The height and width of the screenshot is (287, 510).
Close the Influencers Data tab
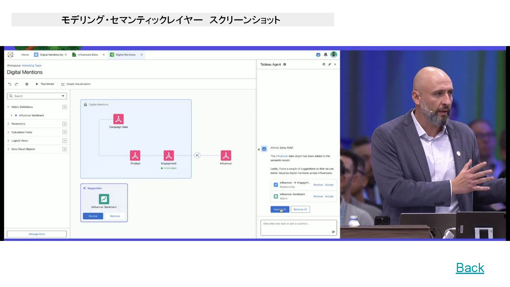103,55
